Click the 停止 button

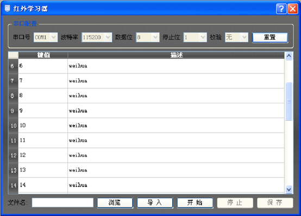[x=235, y=203]
